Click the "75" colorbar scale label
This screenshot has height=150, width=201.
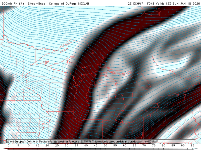tap(154, 145)
